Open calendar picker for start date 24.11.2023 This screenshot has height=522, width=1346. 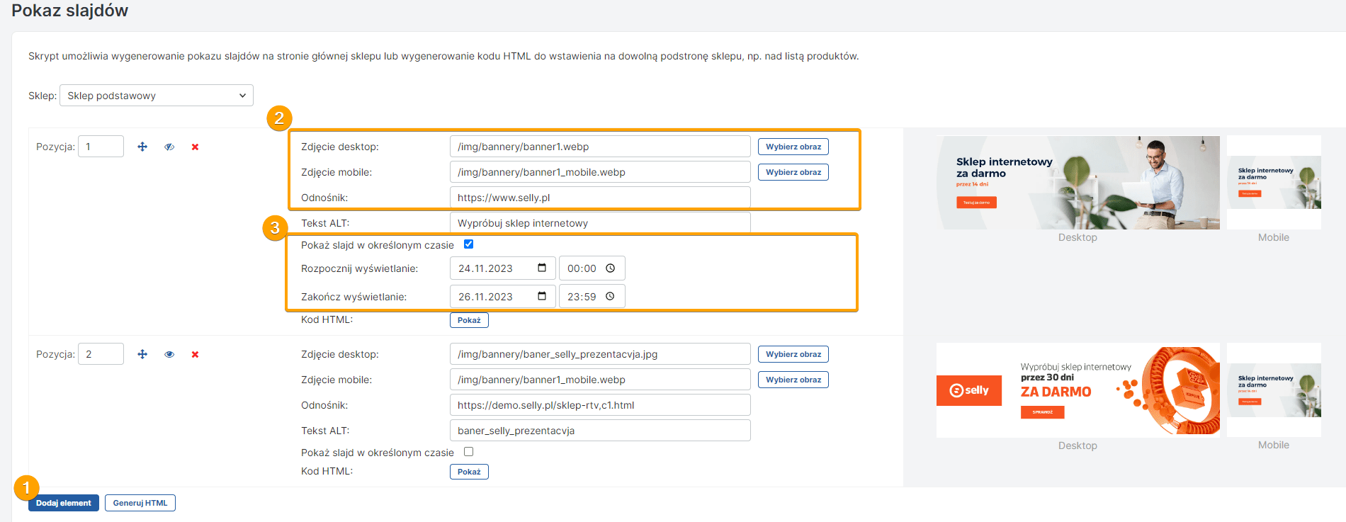point(542,268)
